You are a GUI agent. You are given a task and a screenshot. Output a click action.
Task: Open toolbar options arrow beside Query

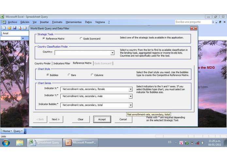(25, 131)
